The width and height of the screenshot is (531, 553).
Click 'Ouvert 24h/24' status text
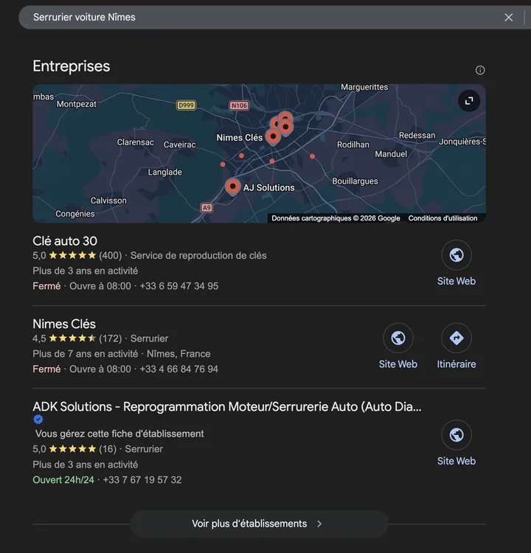coord(63,480)
